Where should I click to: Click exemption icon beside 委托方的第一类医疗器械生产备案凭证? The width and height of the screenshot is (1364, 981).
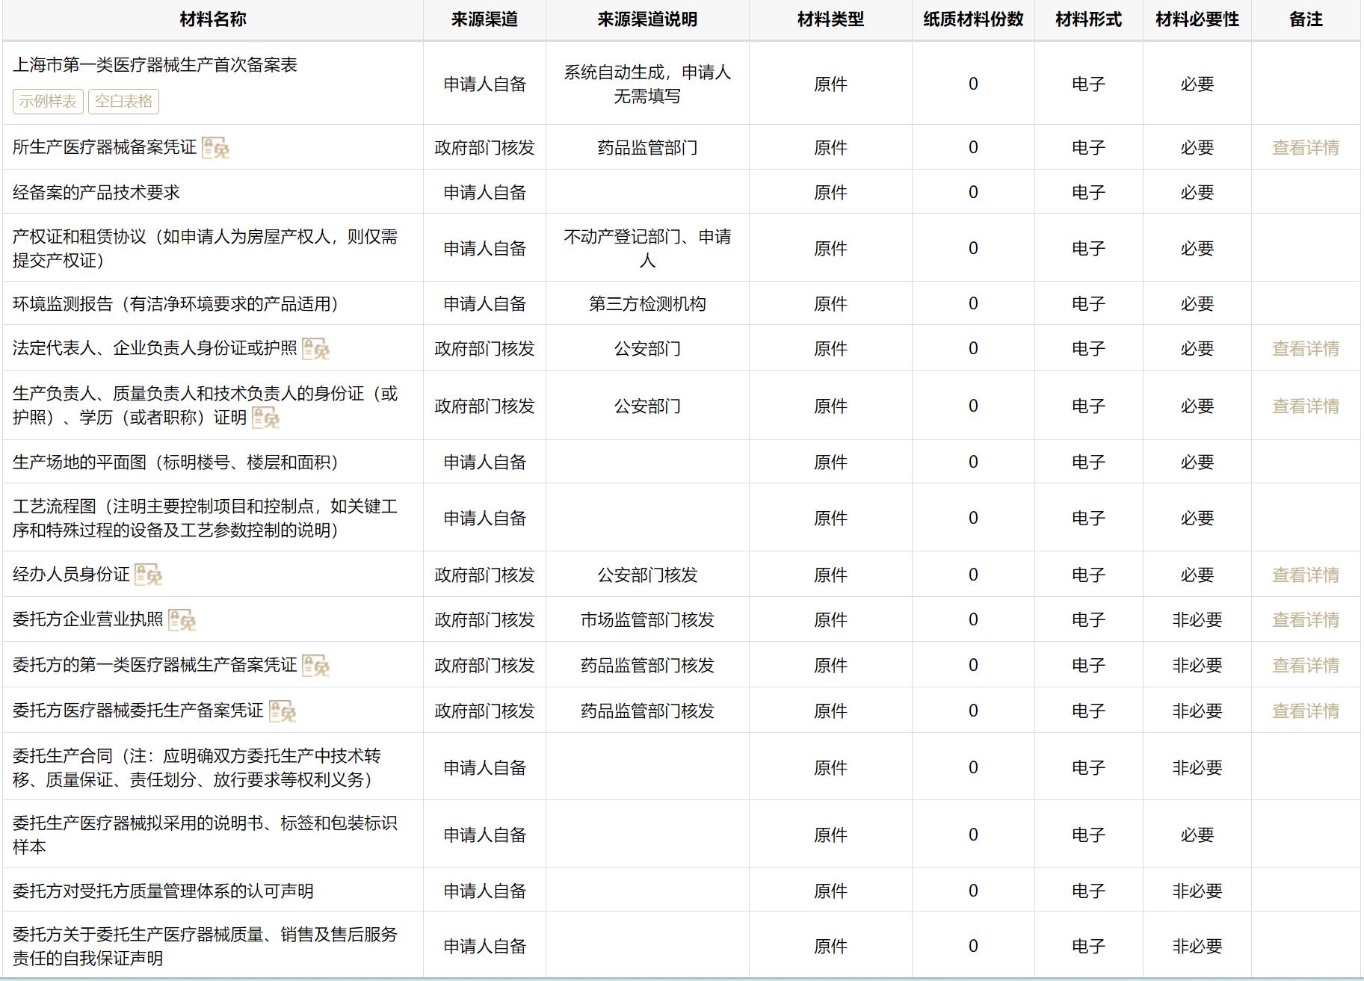pos(315,666)
